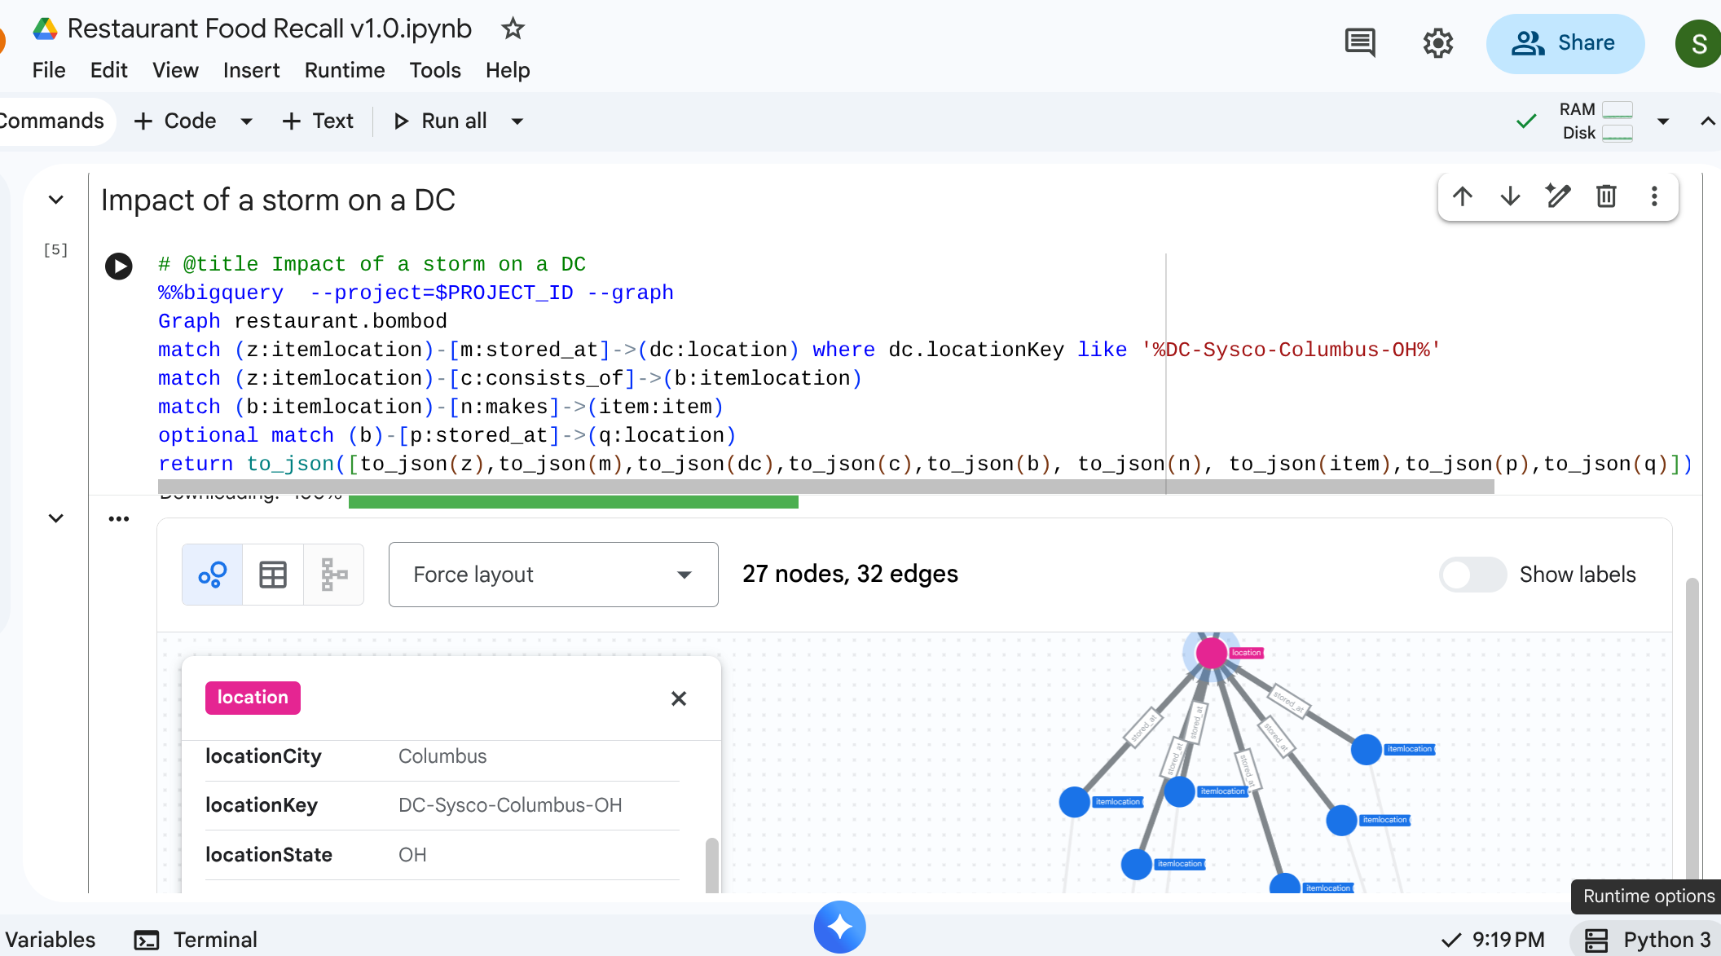Image resolution: width=1721 pixels, height=956 pixels.
Task: Open notebook settings gear
Action: pyautogui.click(x=1437, y=42)
